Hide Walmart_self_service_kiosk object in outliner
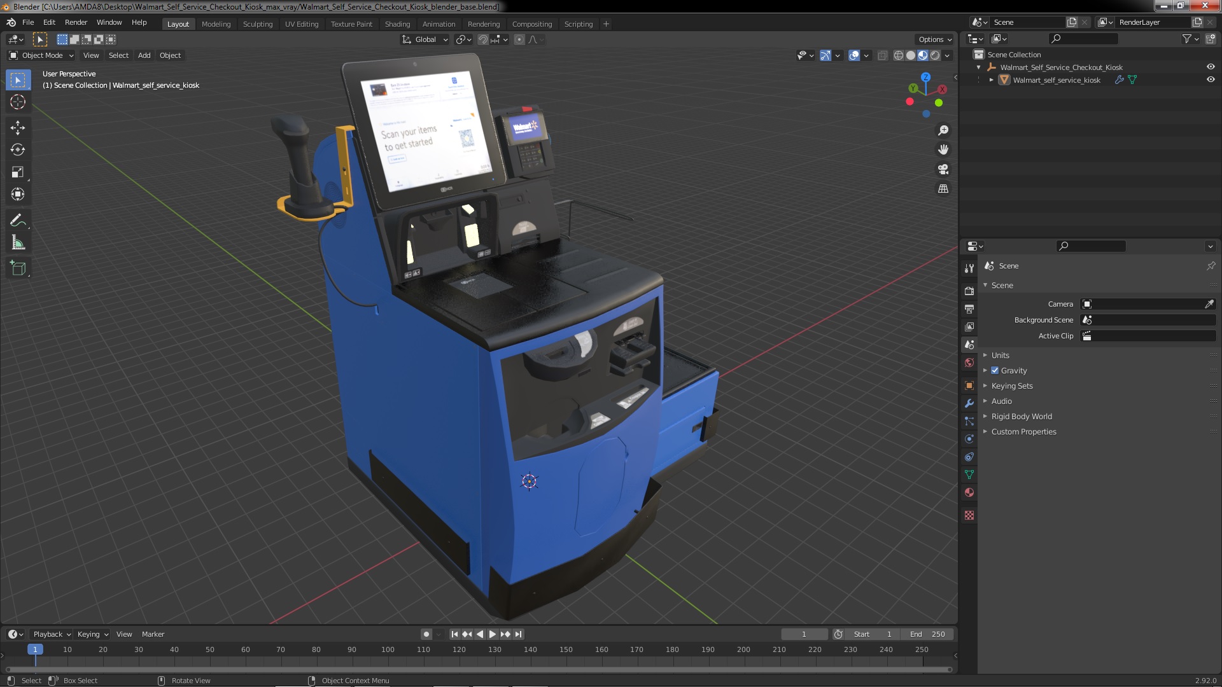The height and width of the screenshot is (687, 1222). pyautogui.click(x=1211, y=80)
